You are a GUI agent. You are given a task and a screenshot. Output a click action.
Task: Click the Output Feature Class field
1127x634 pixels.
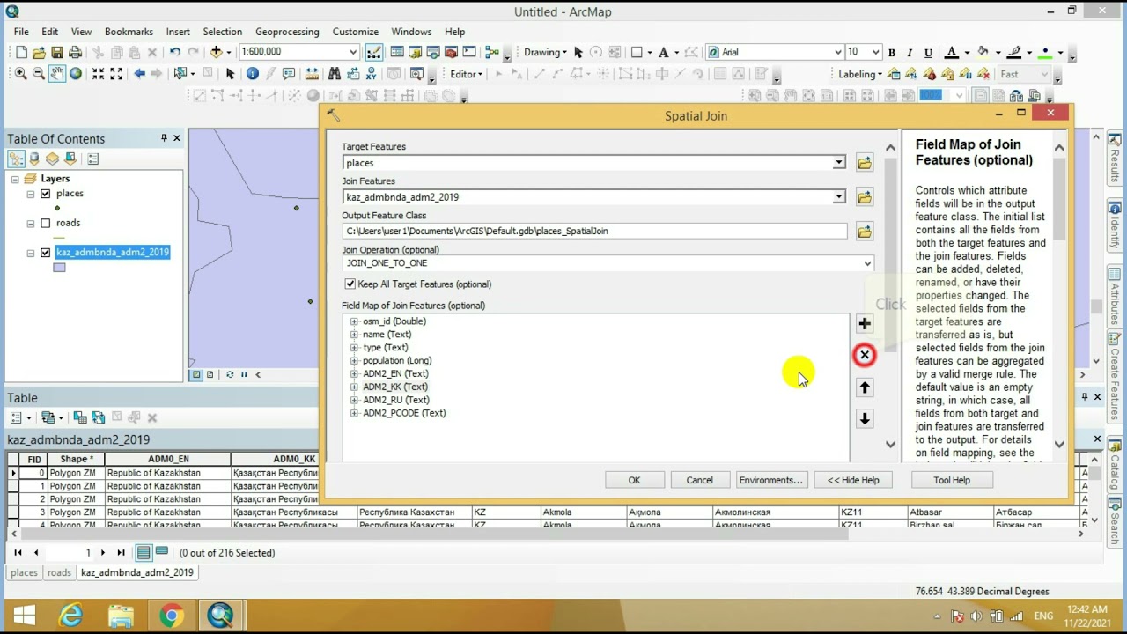coord(594,231)
